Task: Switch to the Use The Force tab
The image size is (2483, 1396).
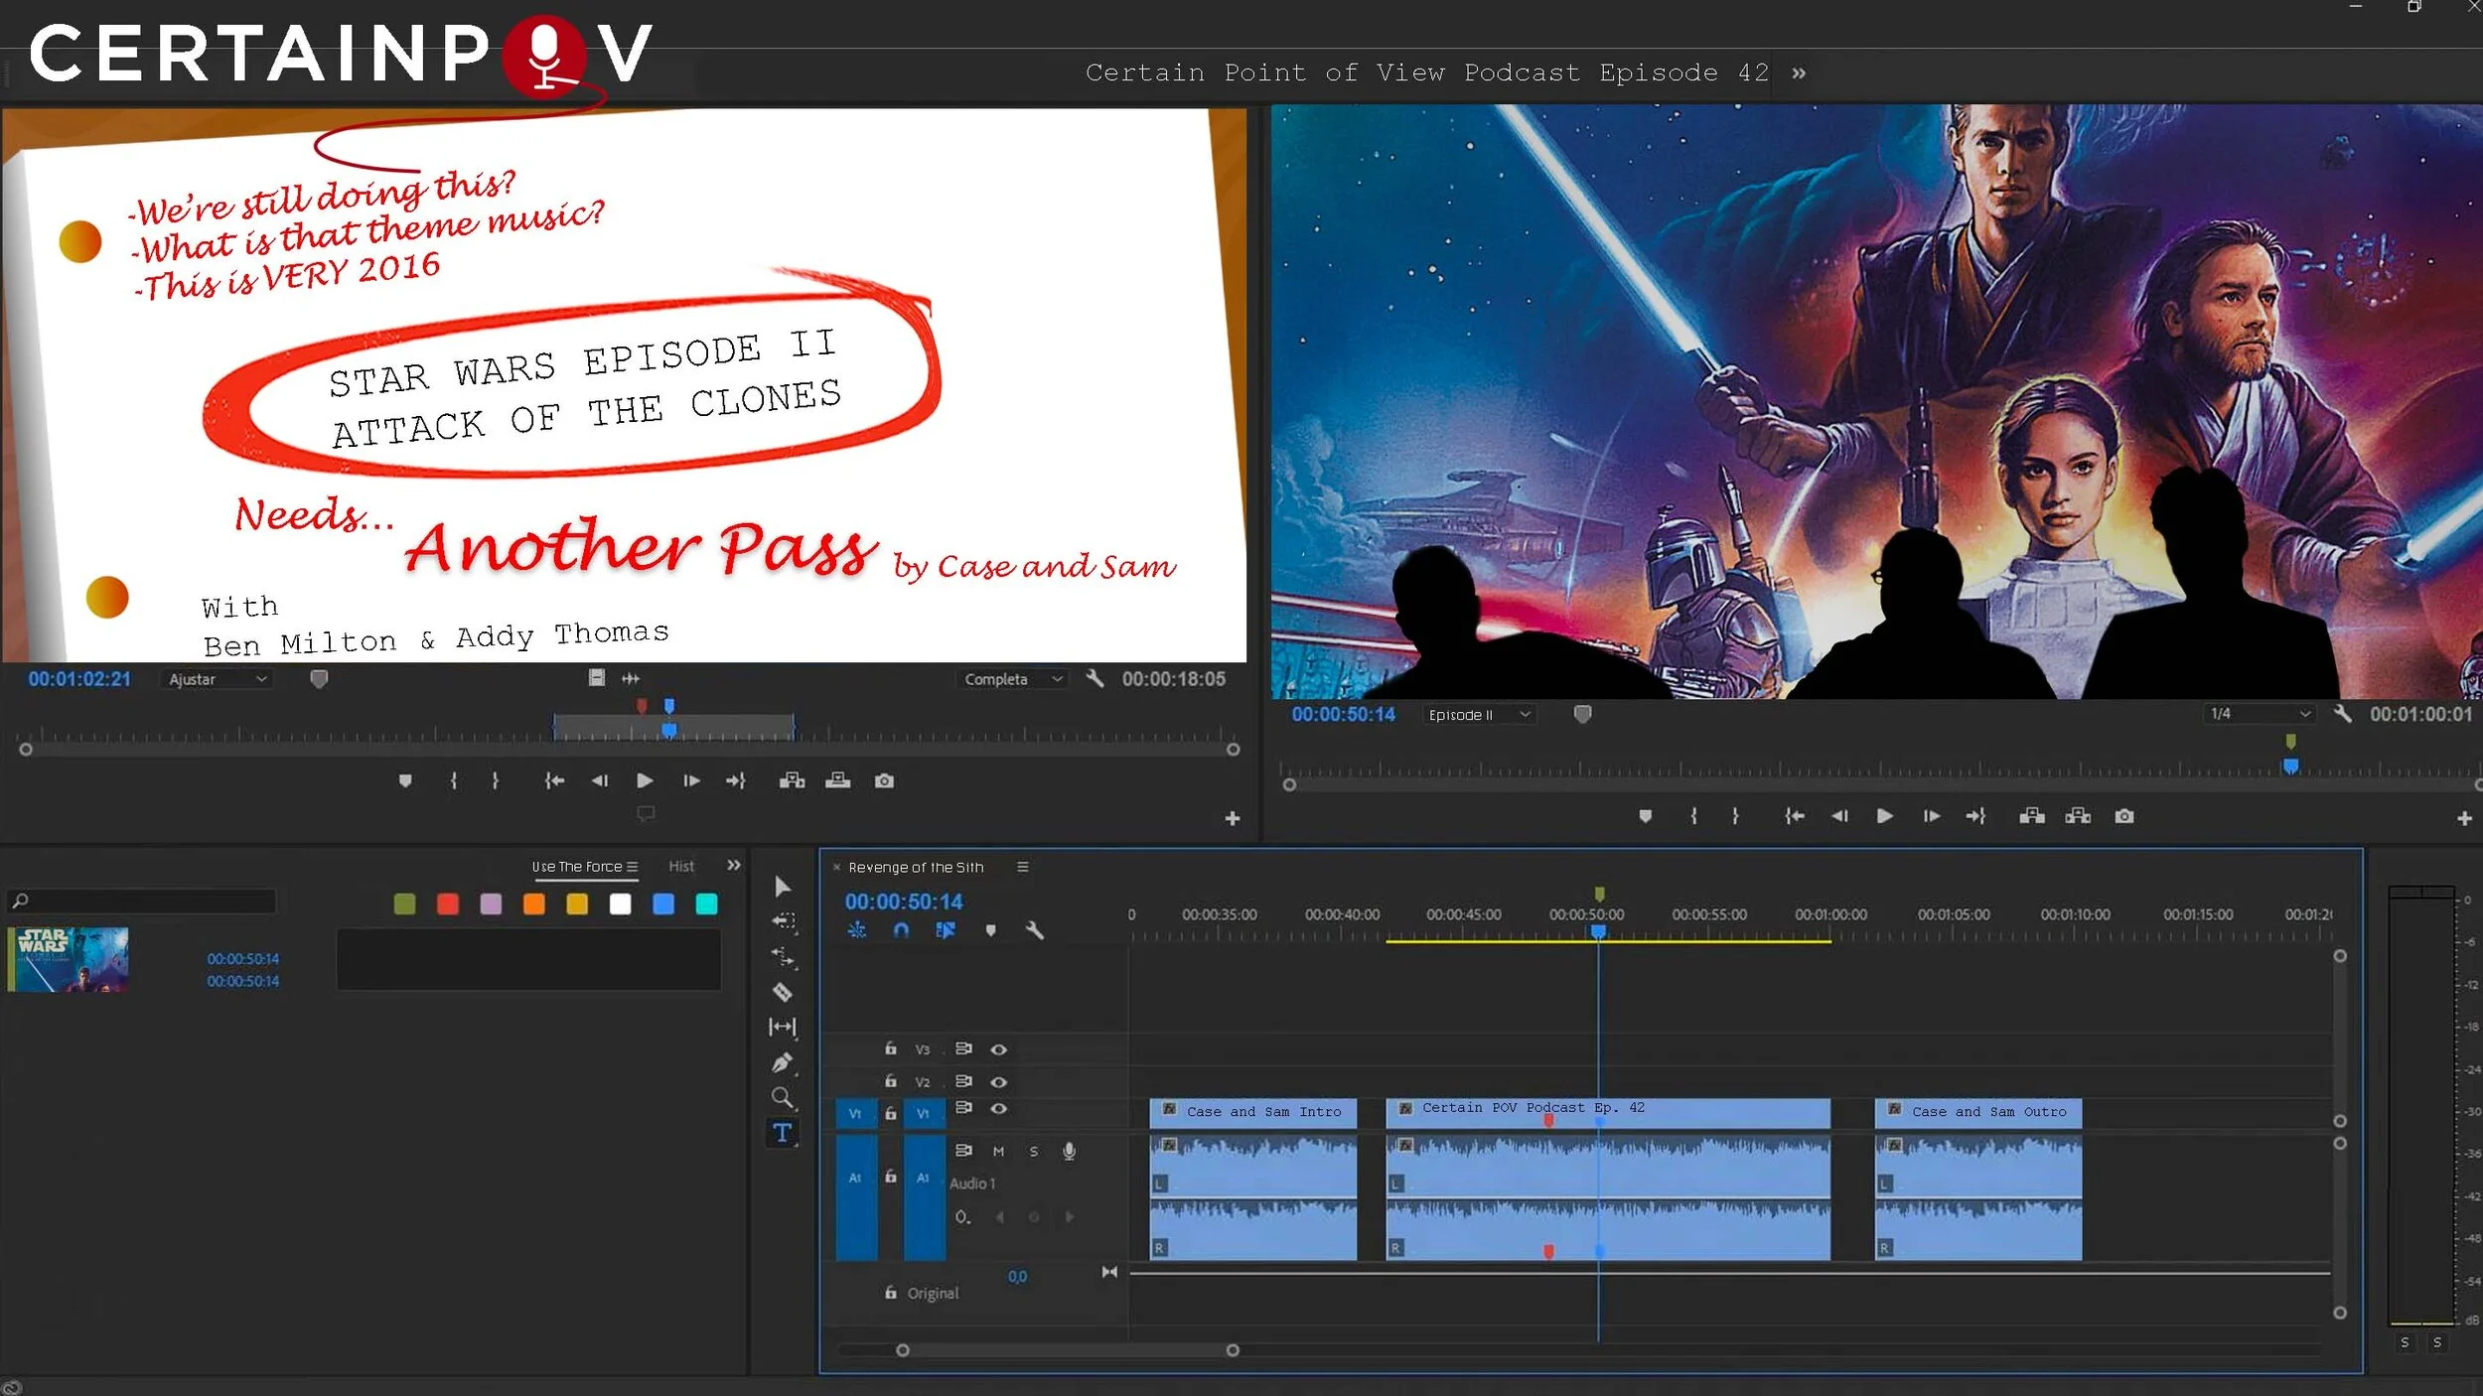Action: 577,867
